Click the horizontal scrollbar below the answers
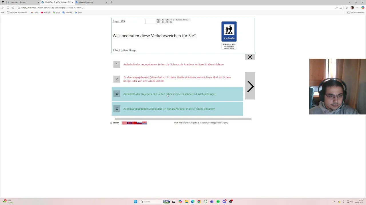Viewport: 366px width, 205px height. (183, 119)
